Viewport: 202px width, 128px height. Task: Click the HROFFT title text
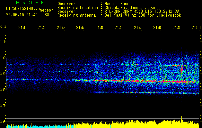(x=33, y=3)
